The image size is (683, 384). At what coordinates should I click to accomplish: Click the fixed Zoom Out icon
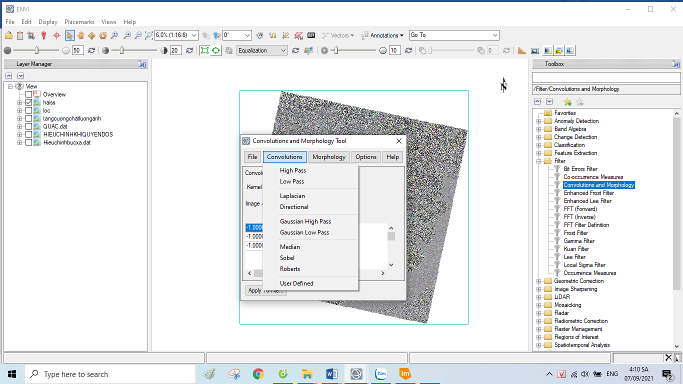[x=138, y=35]
